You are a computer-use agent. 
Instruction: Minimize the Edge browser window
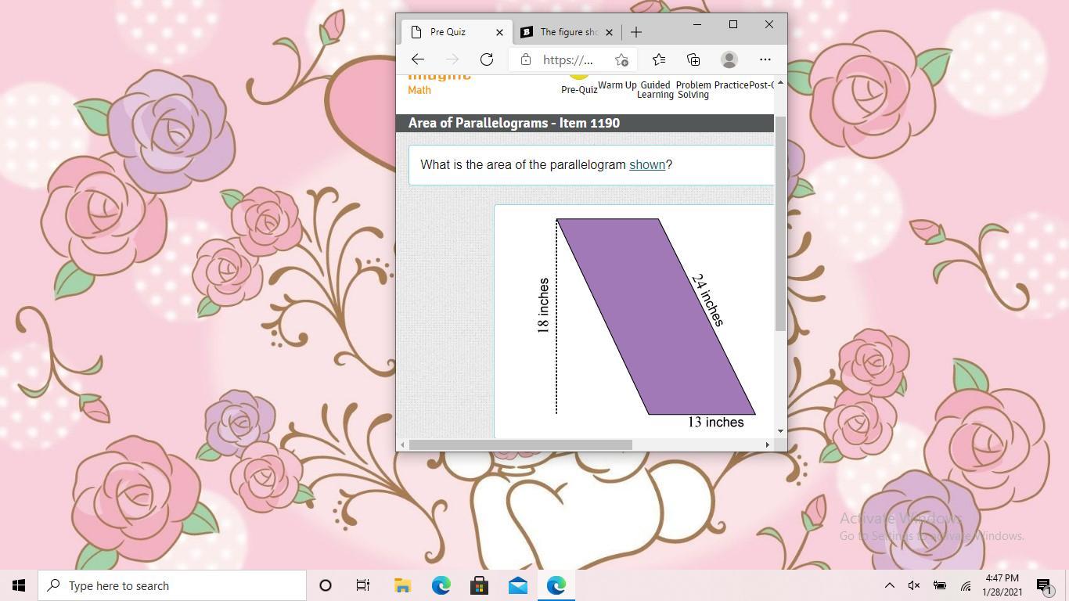tap(697, 24)
